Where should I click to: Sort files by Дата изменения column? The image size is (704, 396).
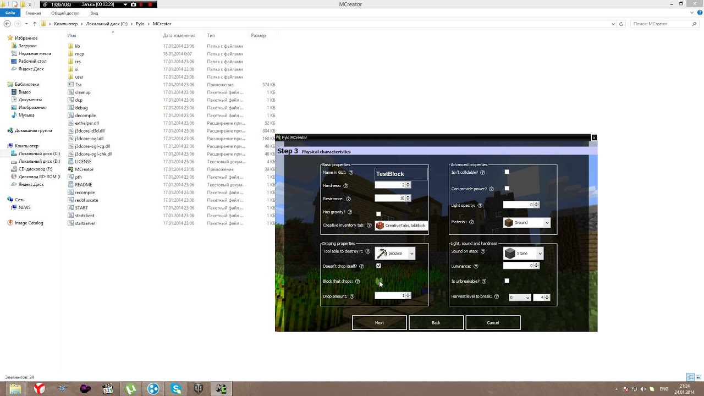(179, 35)
